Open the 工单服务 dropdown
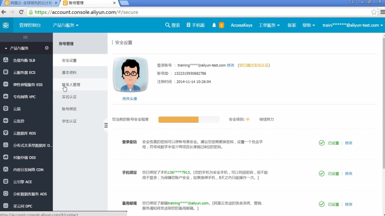385x216 pixels. point(269,25)
